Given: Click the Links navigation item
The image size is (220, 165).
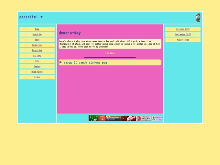Looking at the screenshot, I should (x=37, y=77).
